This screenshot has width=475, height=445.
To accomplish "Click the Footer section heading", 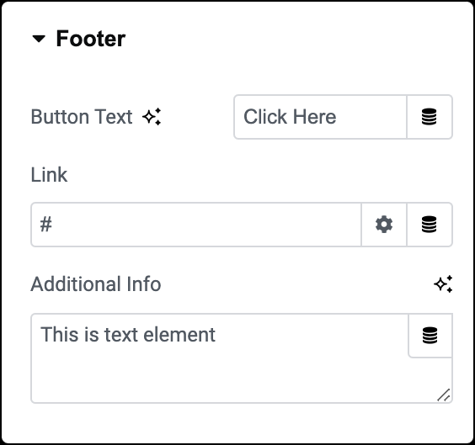I will pyautogui.click(x=91, y=39).
